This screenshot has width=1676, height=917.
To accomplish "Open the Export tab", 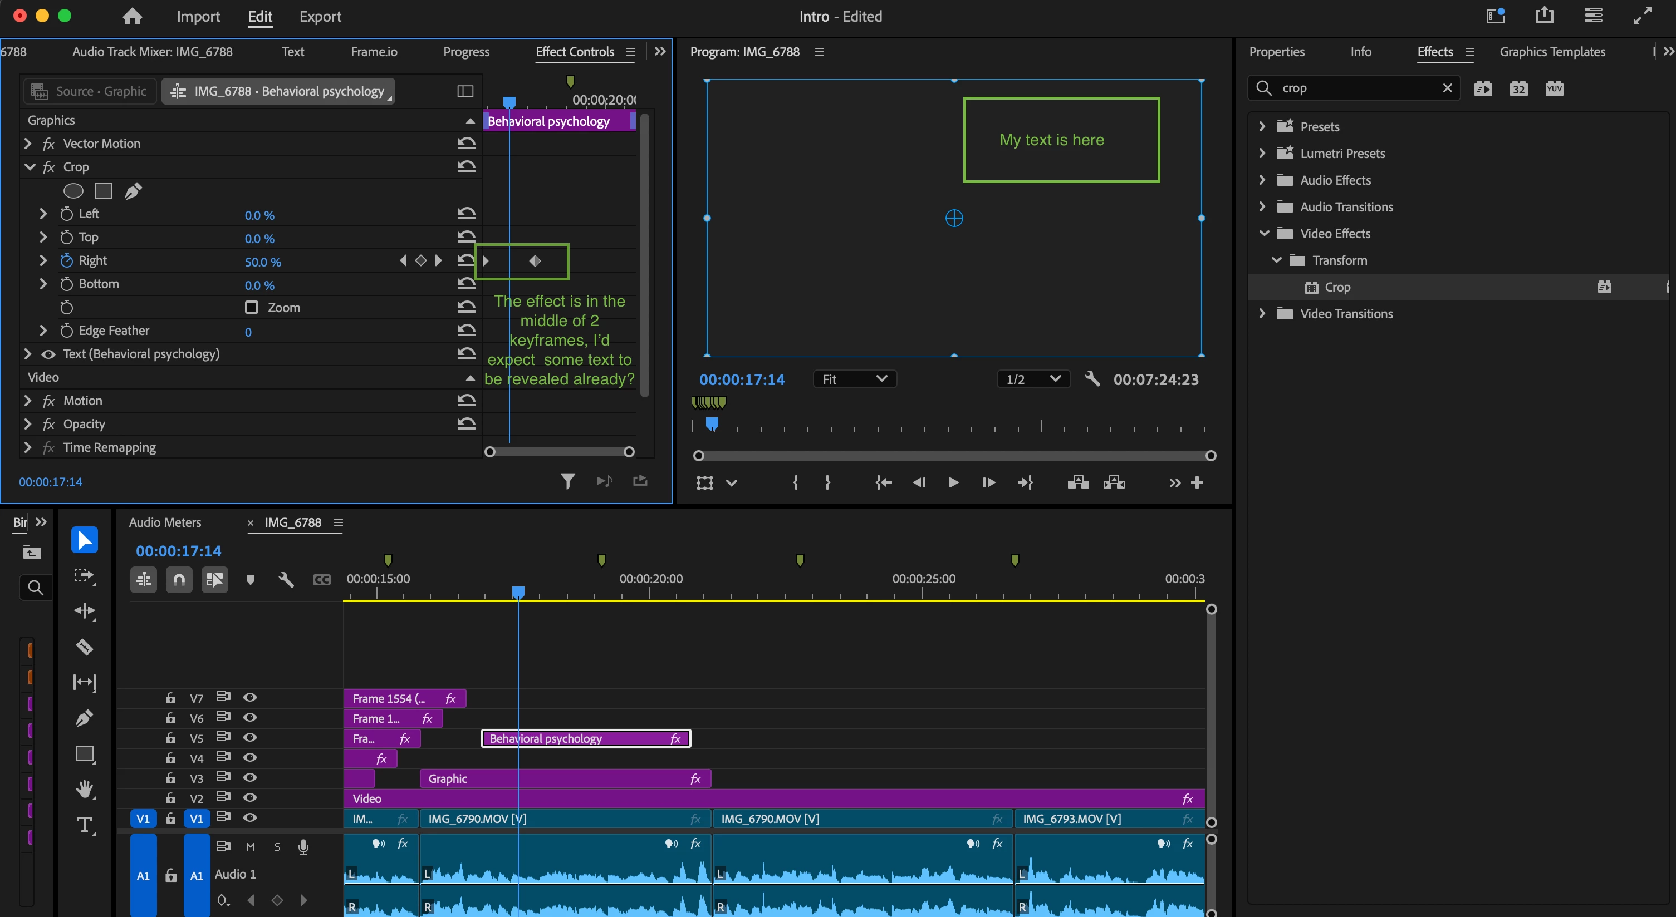I will click(320, 16).
